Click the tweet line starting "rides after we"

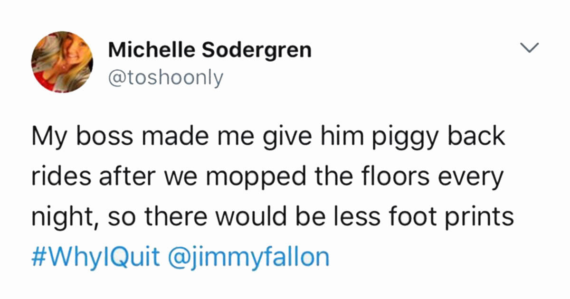[x=267, y=178]
